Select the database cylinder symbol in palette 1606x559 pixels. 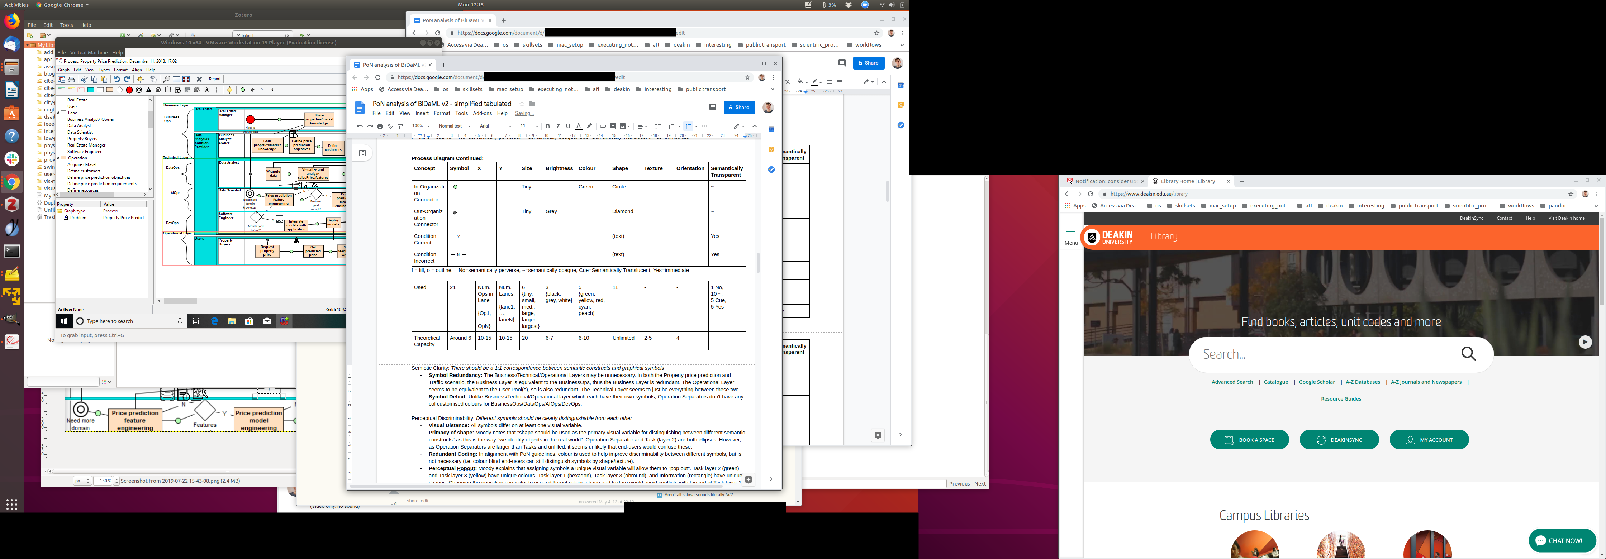168,90
